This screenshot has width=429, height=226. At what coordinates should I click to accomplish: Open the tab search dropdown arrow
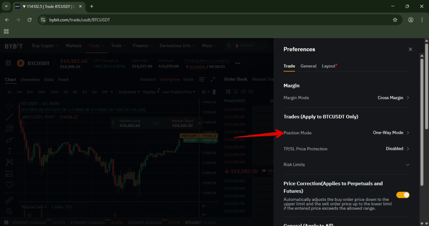click(x=6, y=6)
